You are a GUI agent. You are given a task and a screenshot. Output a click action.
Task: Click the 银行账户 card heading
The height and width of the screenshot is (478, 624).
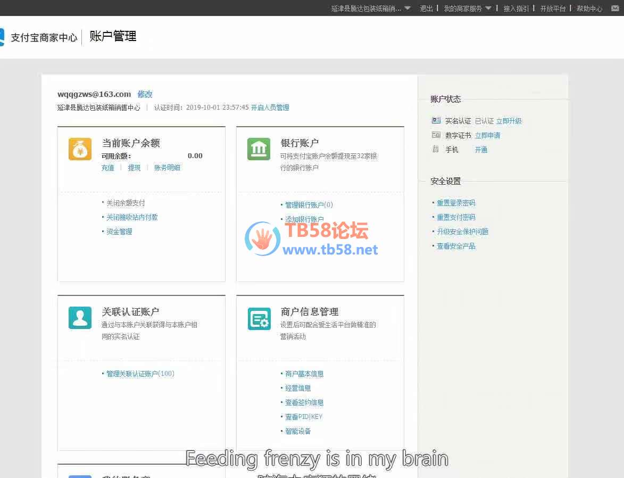(x=299, y=143)
